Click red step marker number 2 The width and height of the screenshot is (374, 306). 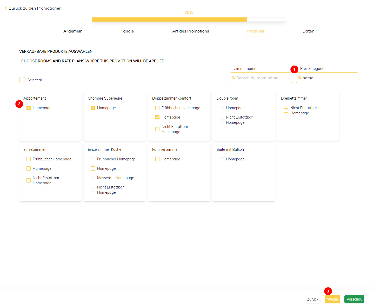coord(19,104)
